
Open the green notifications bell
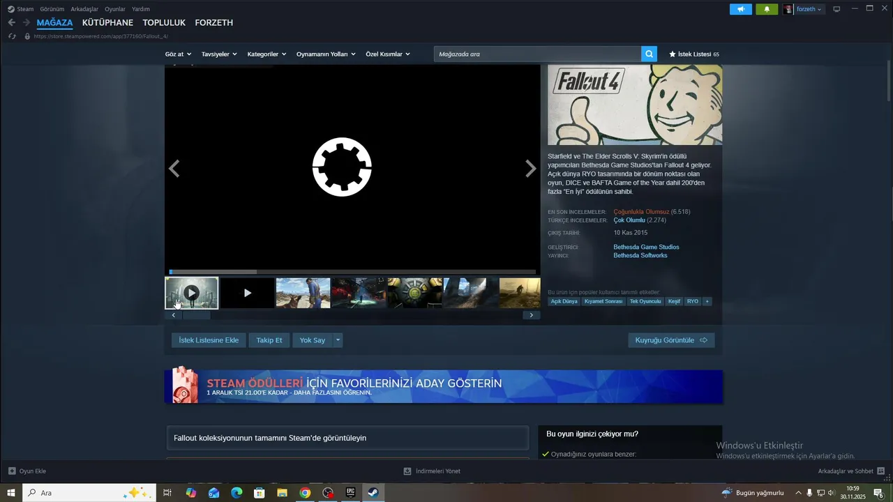pyautogui.click(x=767, y=9)
